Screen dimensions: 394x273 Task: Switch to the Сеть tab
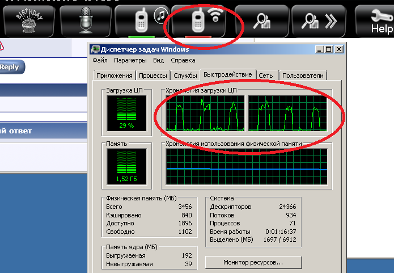[265, 75]
